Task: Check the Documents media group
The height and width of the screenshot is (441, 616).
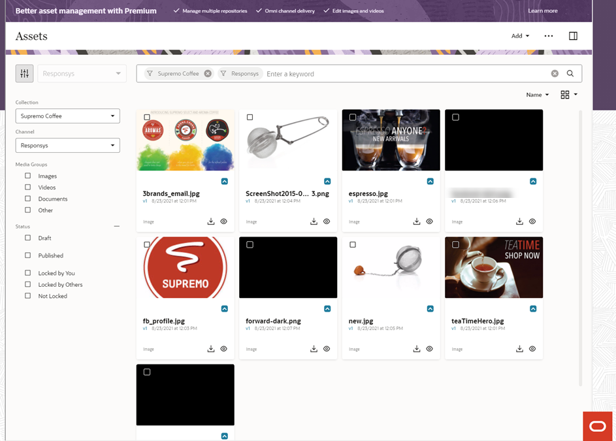Action: point(28,199)
